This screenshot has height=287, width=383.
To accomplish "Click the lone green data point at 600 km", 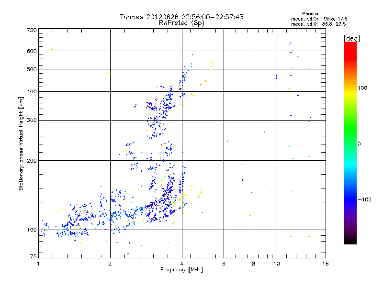I will [x=52, y=50].
